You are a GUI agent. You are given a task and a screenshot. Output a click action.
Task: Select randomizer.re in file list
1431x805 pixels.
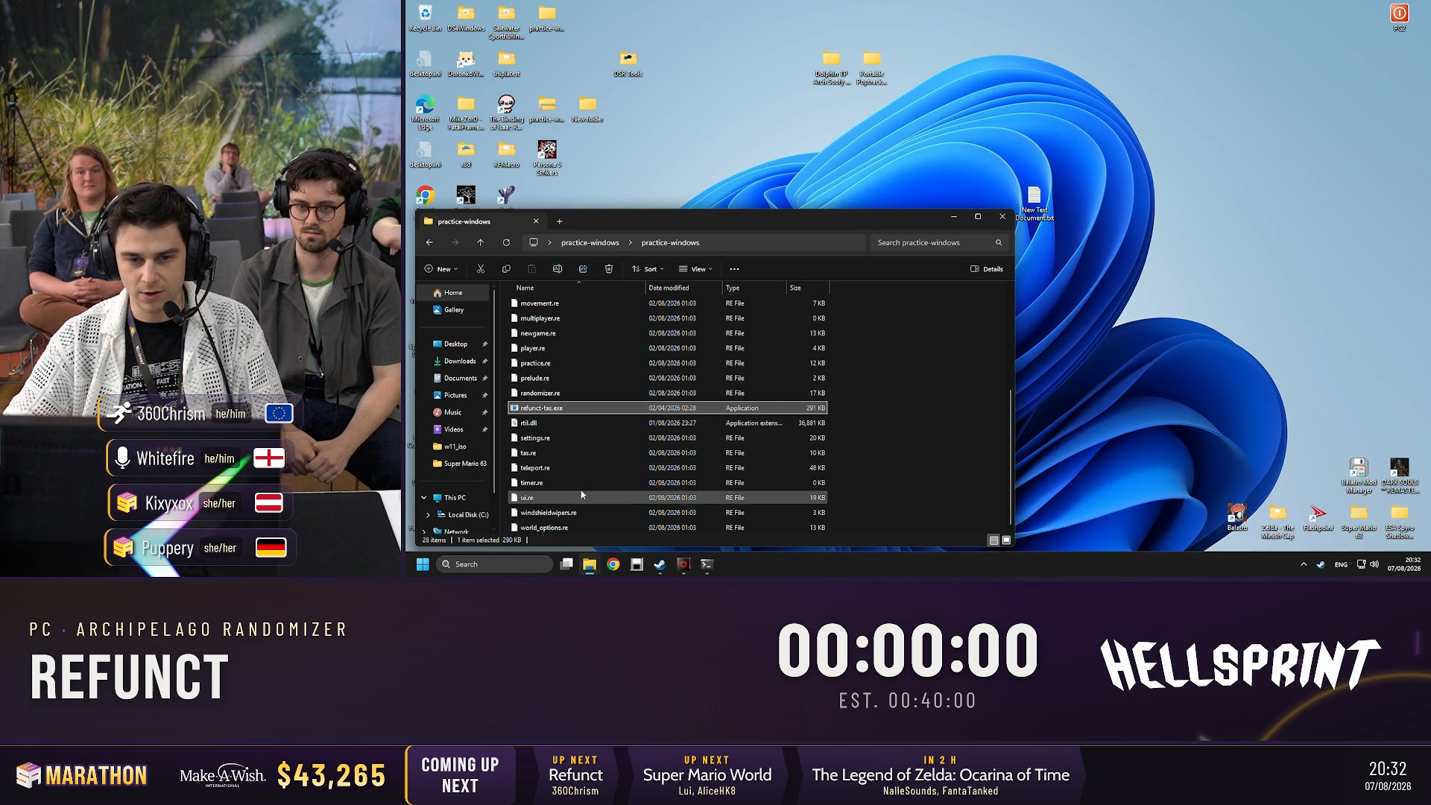(668, 394)
